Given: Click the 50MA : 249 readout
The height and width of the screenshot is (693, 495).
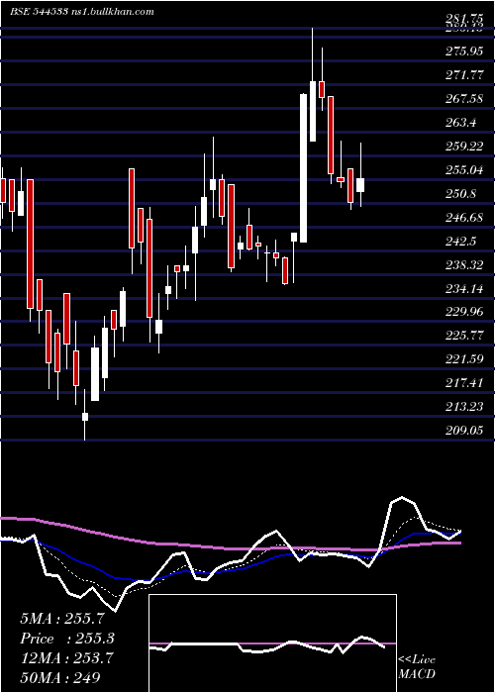Looking at the screenshot, I should (60, 677).
